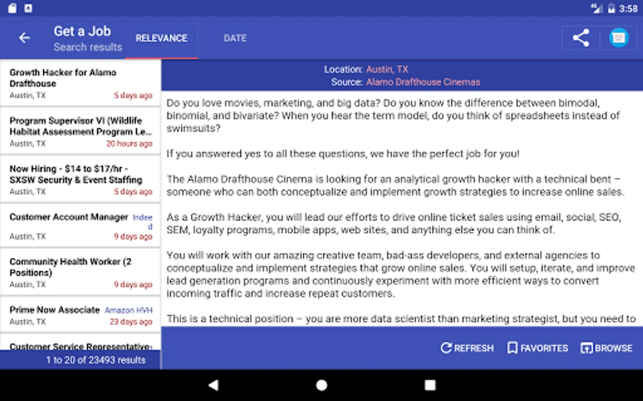Viewport: 643px width, 401px height.
Task: Open the Alamo Drafthouse Cinemas source link
Action: (423, 82)
